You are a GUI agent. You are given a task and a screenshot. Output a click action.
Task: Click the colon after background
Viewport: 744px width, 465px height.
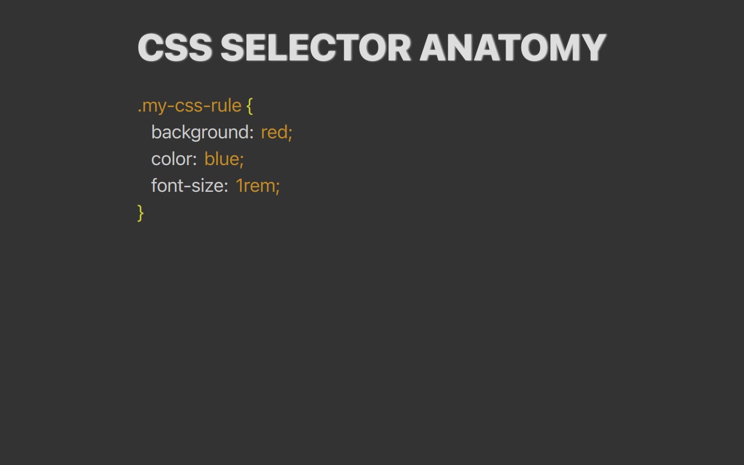click(251, 134)
